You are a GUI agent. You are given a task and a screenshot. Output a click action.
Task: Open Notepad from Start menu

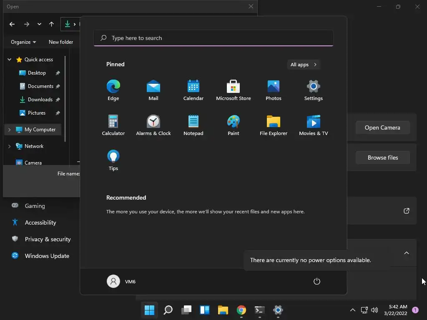[x=193, y=125]
